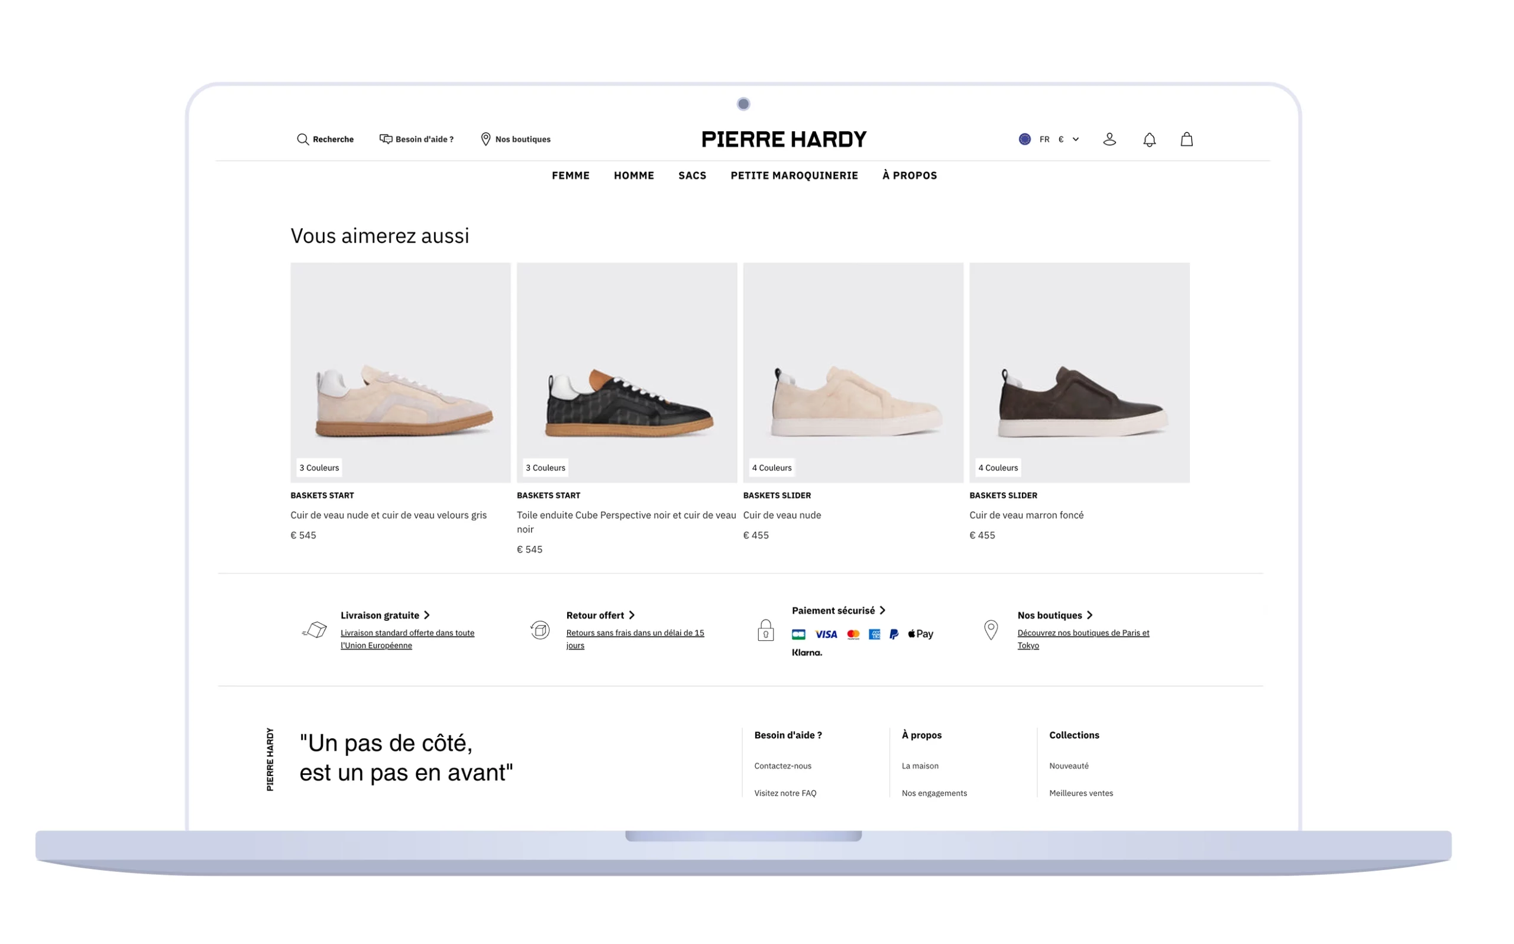
Task: Open the FEMME menu
Action: click(571, 176)
